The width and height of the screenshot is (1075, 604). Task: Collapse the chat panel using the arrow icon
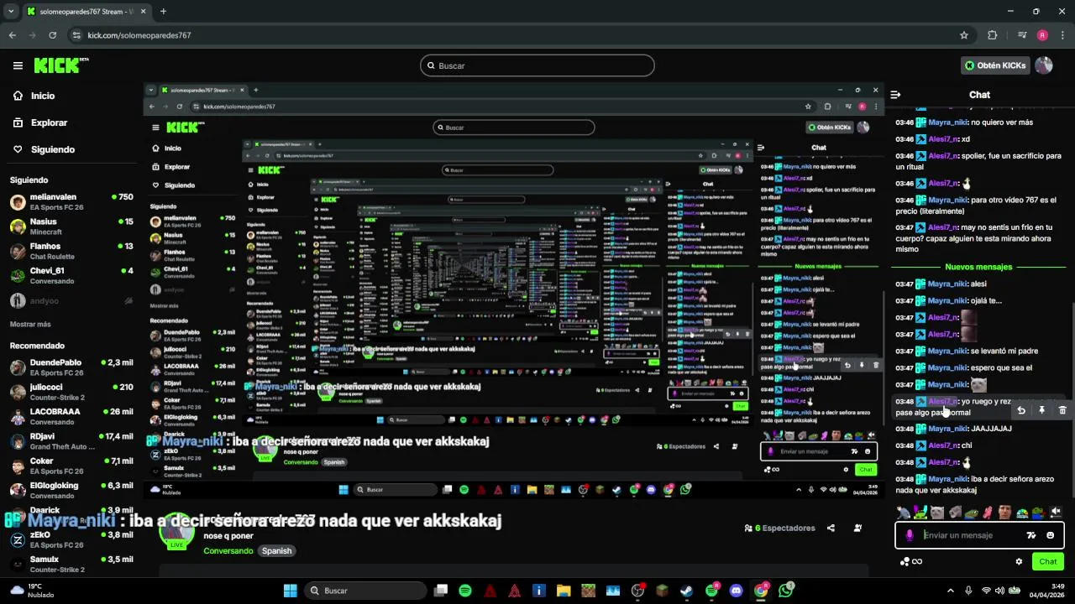895,95
